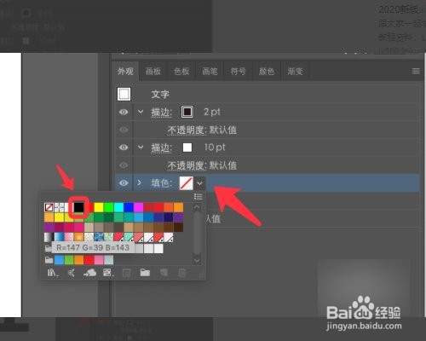Pick the bright green swatch in top row
The width and height of the screenshot is (426, 341).
click(x=108, y=207)
